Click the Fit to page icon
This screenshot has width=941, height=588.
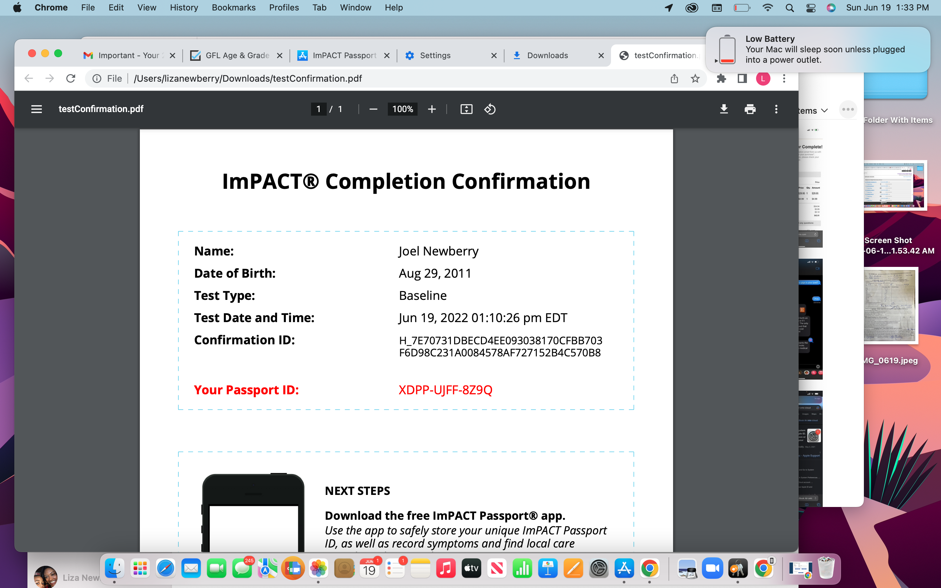466,109
